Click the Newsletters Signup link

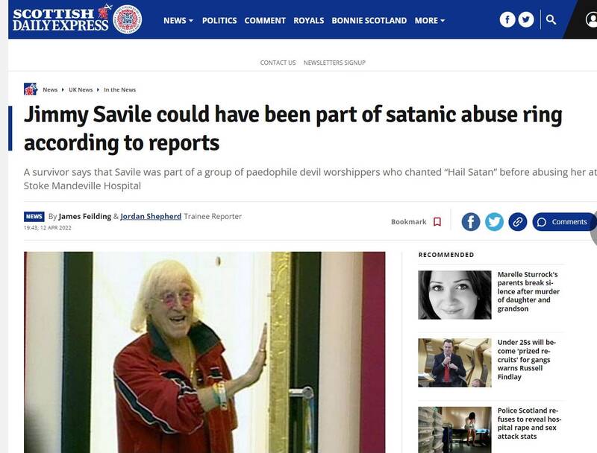click(334, 63)
